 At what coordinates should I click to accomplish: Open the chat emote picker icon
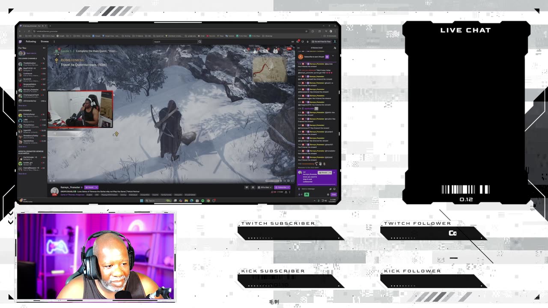(x=334, y=189)
